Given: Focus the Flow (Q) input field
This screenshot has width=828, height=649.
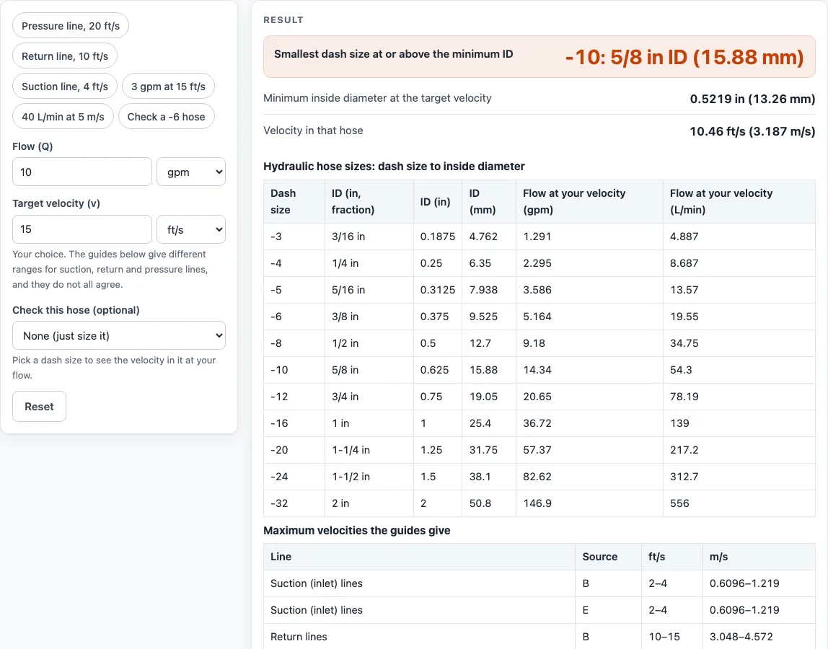Looking at the screenshot, I should click(x=82, y=172).
